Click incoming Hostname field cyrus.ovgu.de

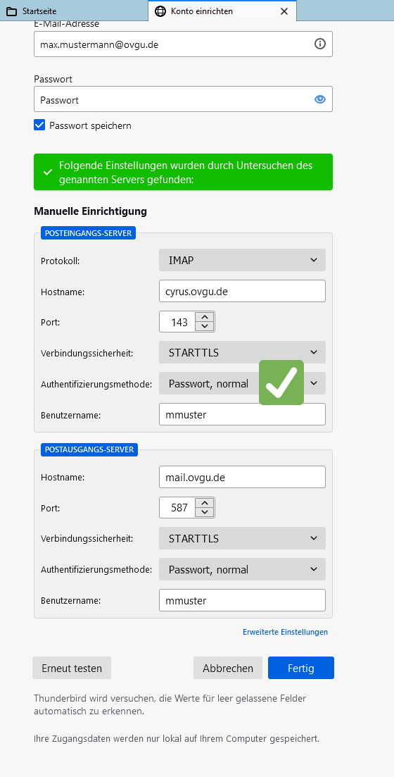click(242, 292)
